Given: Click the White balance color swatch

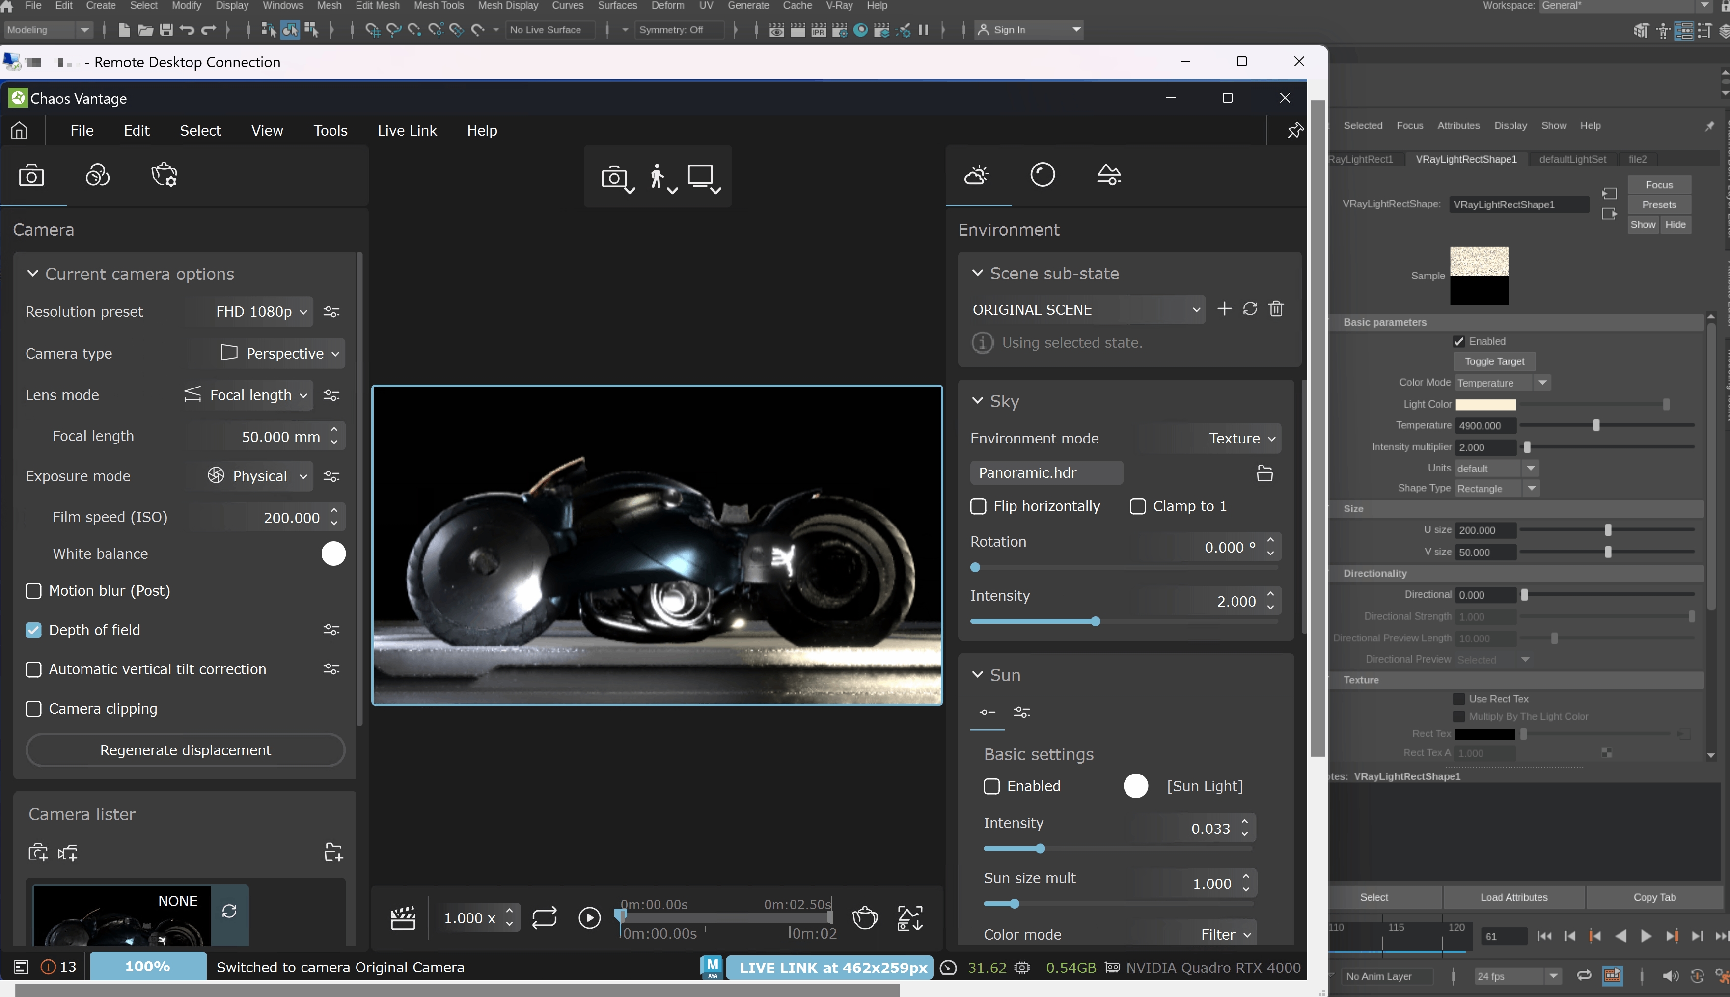Looking at the screenshot, I should coord(333,554).
